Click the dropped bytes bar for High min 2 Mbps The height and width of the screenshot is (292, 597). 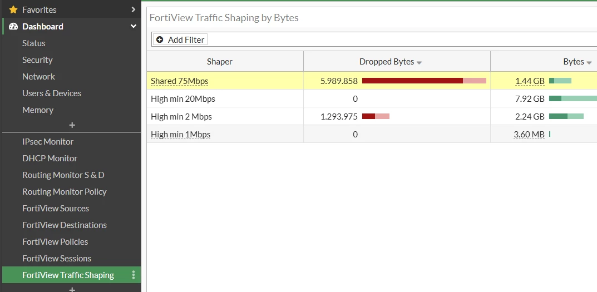point(376,116)
